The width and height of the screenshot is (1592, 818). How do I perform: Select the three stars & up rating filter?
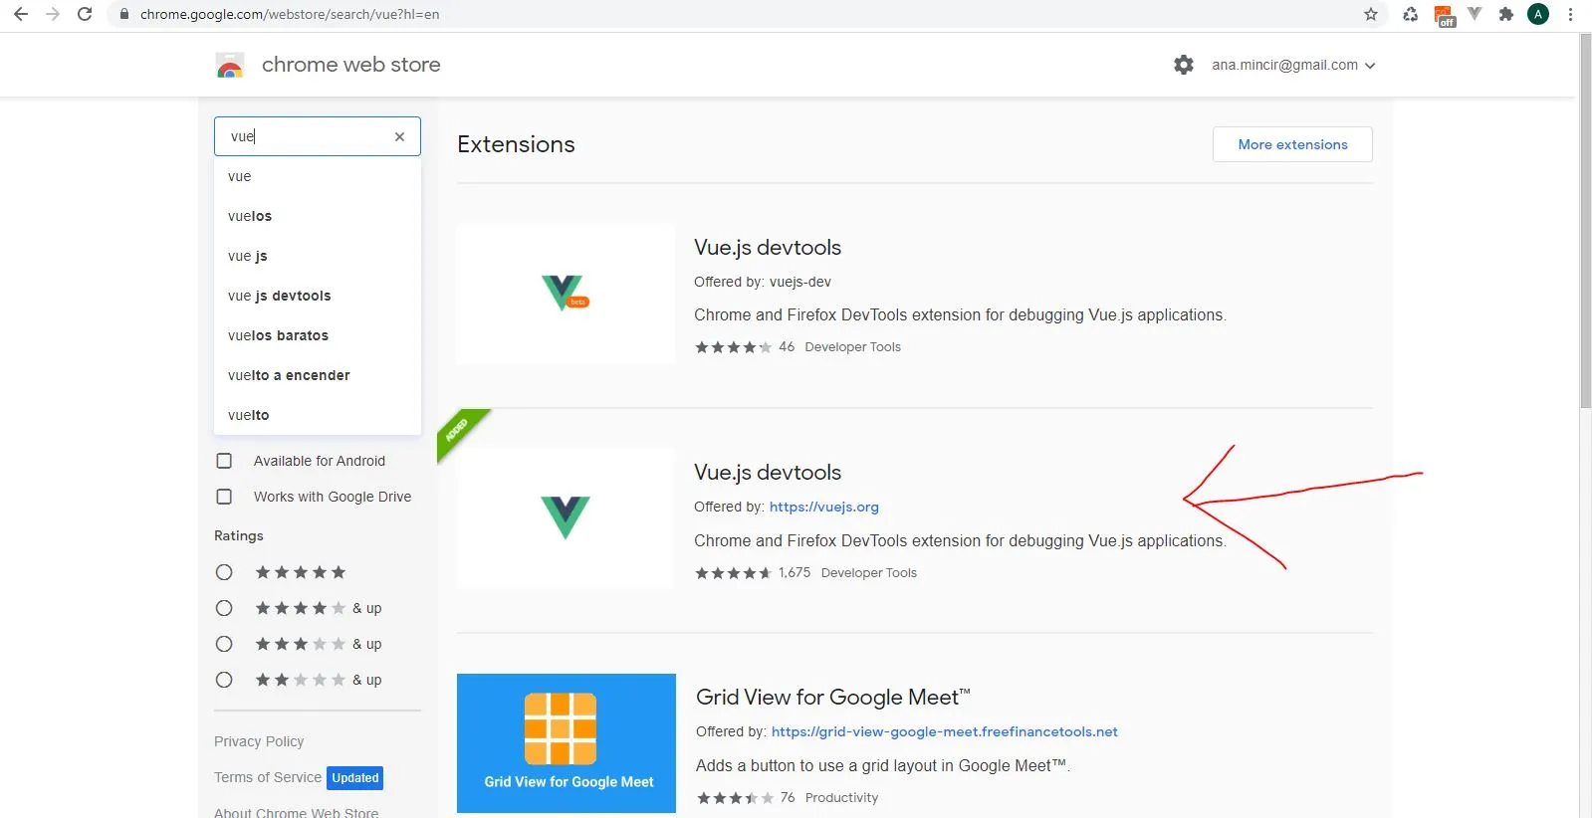coord(224,644)
